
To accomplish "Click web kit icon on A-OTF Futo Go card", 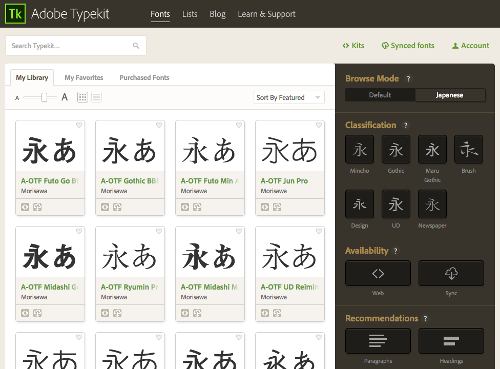I will [25, 207].
